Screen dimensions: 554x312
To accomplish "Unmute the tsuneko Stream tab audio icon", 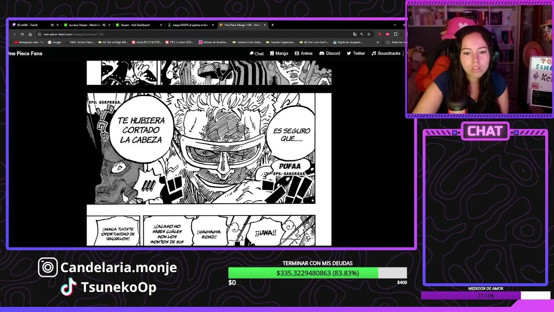I will pyautogui.click(x=104, y=25).
